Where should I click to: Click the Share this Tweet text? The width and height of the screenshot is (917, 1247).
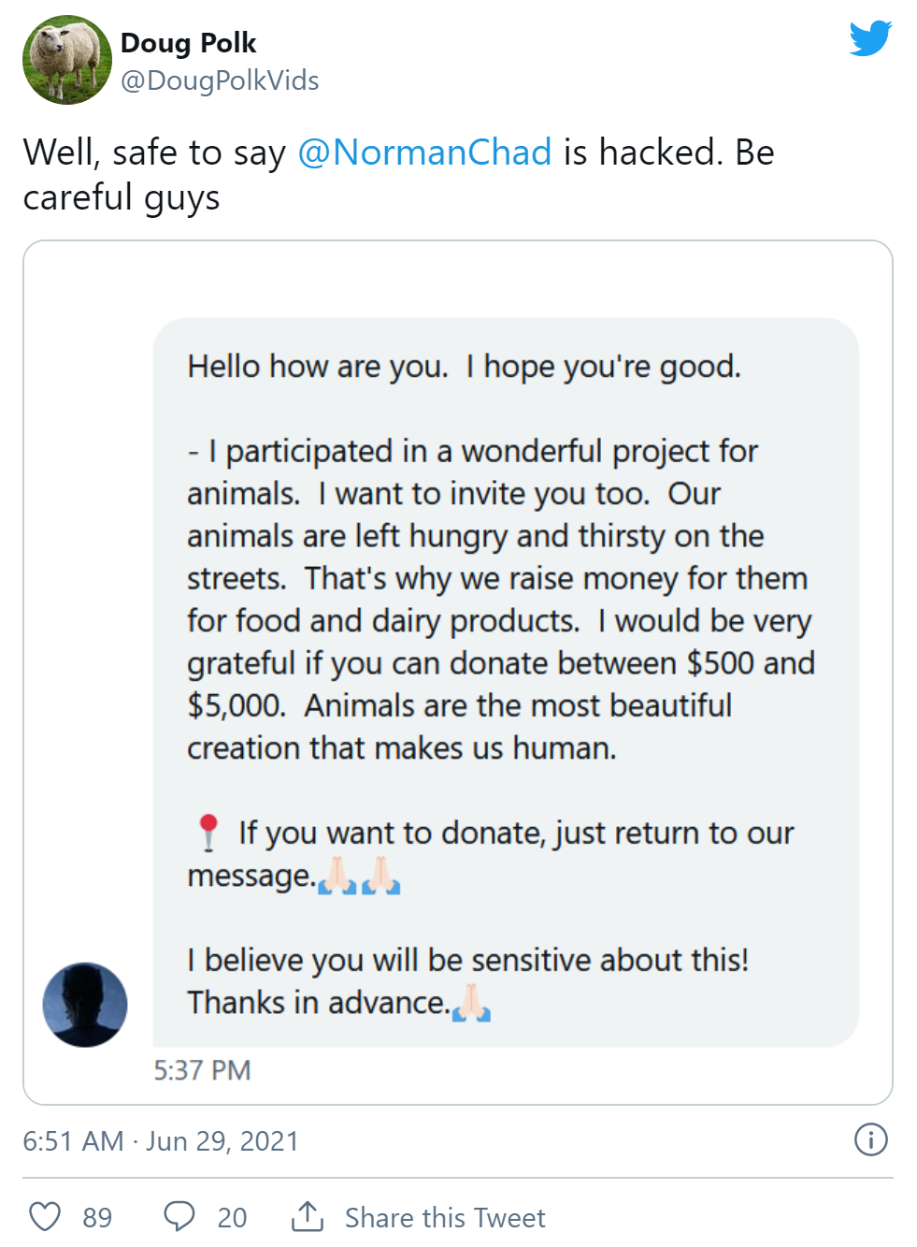(x=445, y=1217)
